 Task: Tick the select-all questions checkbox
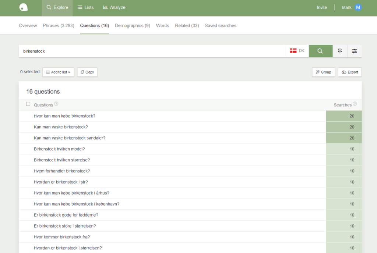click(28, 104)
